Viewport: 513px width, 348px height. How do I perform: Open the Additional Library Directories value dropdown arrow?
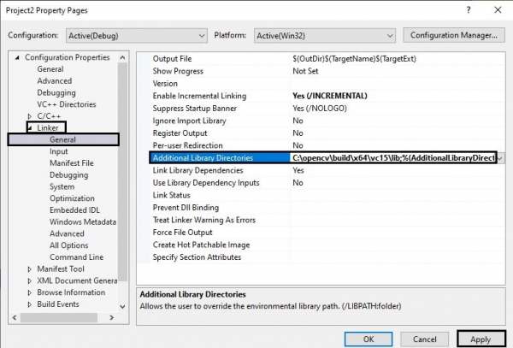[500, 158]
